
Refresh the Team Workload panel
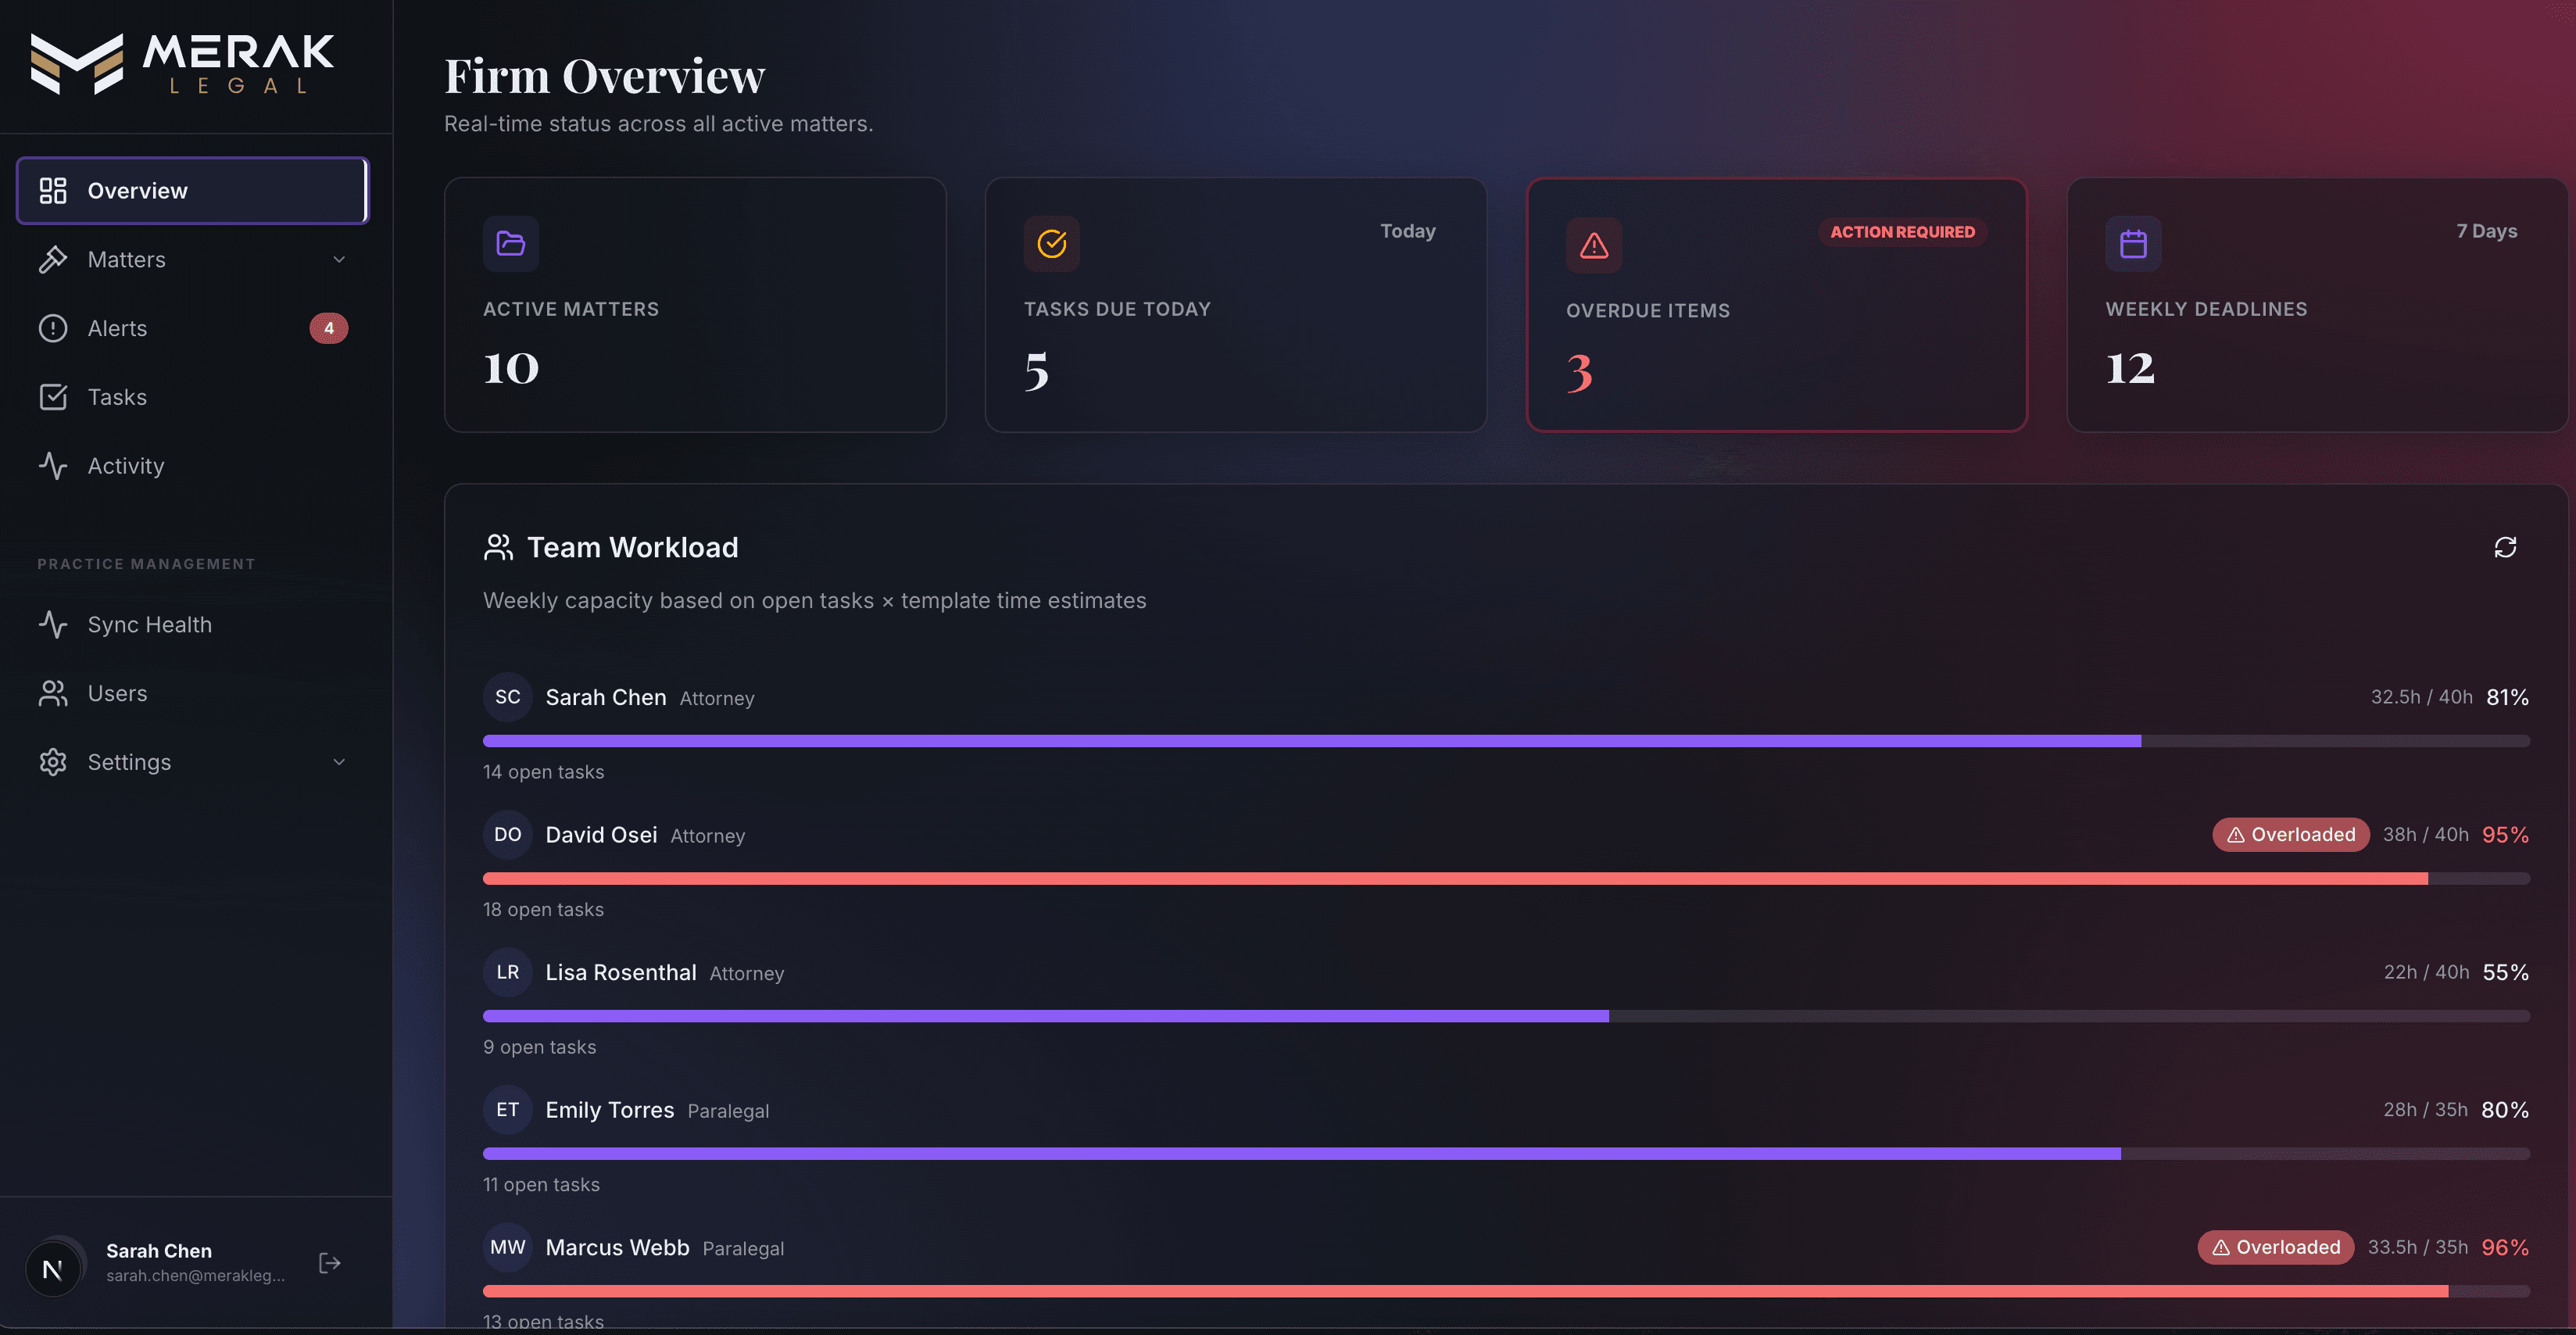2505,547
